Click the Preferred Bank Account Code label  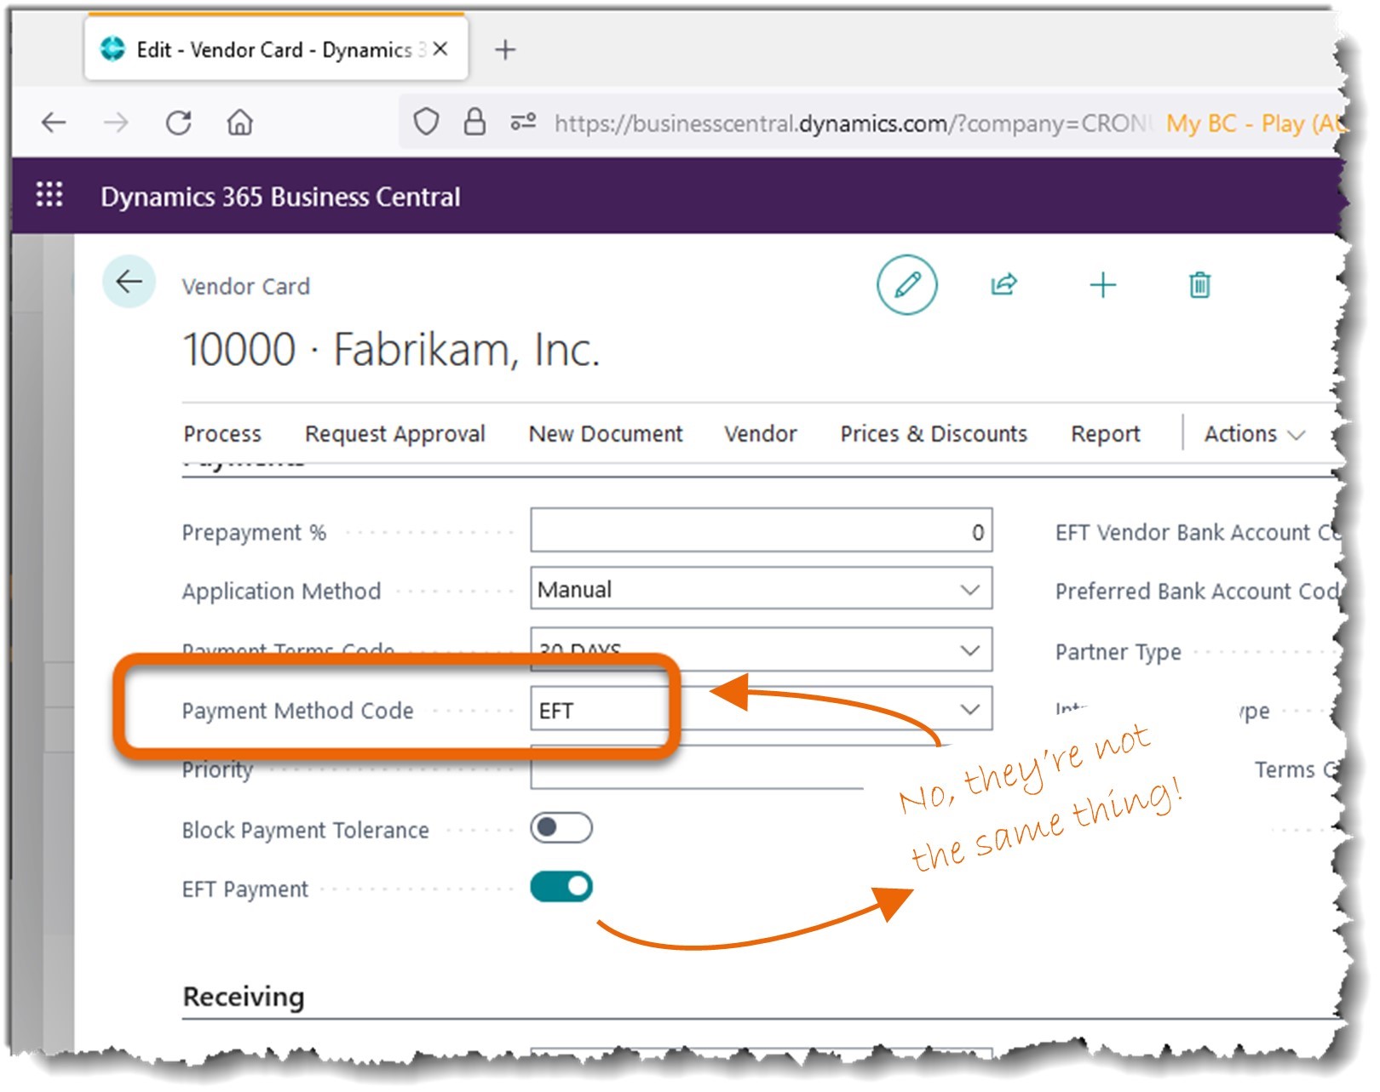point(1198,592)
